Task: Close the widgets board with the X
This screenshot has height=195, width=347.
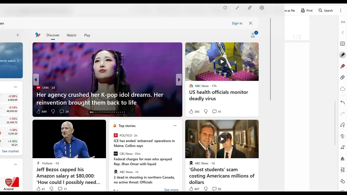Action: click(x=250, y=23)
